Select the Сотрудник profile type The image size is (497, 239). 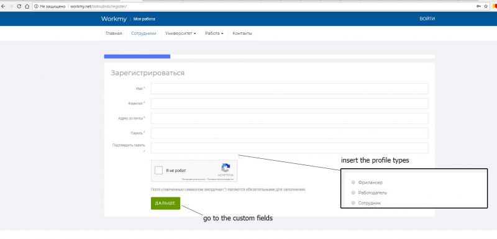[353, 203]
